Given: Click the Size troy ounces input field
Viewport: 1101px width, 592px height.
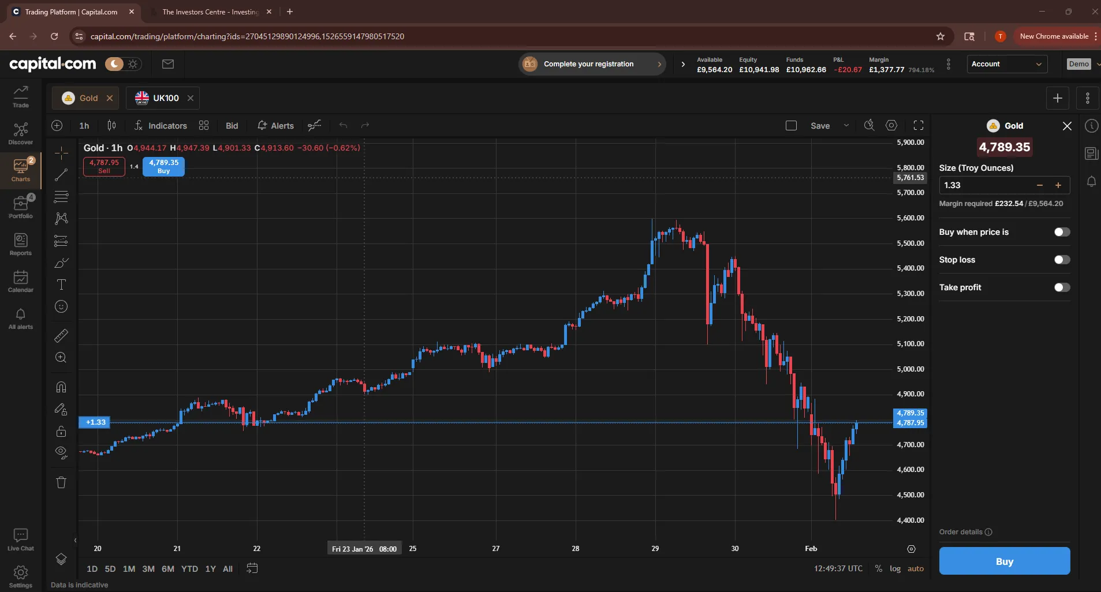Looking at the screenshot, I should tap(986, 185).
